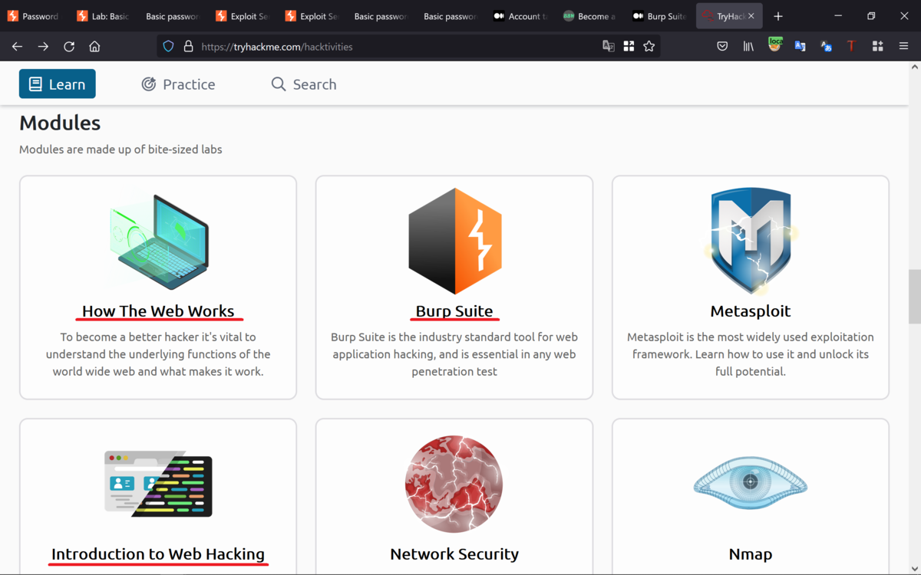
Task: Click the How The Web Works description
Action: click(158, 354)
